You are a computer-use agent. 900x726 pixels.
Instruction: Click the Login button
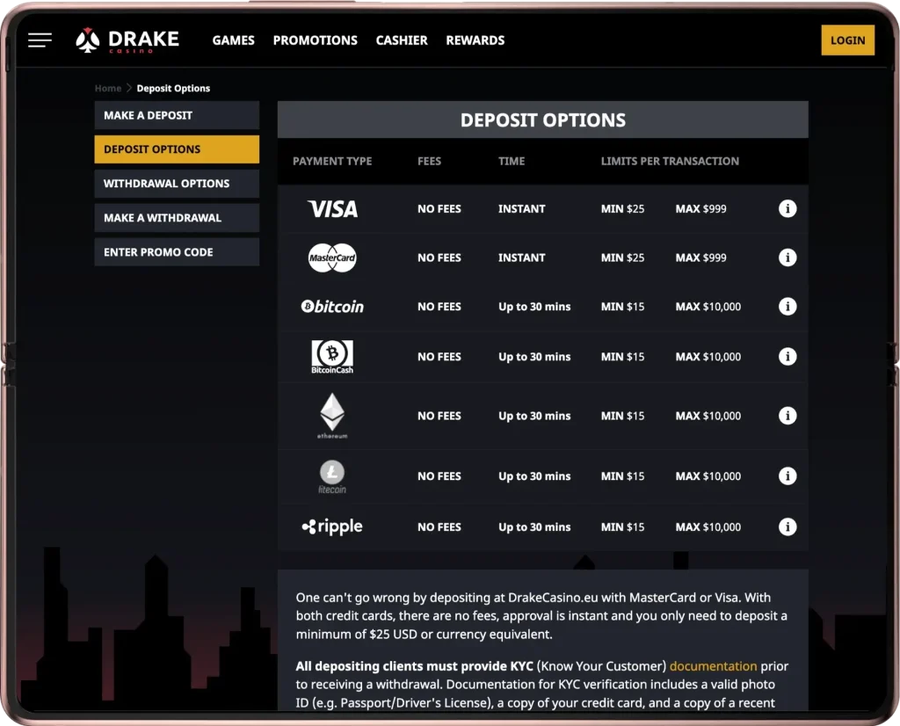tap(848, 40)
